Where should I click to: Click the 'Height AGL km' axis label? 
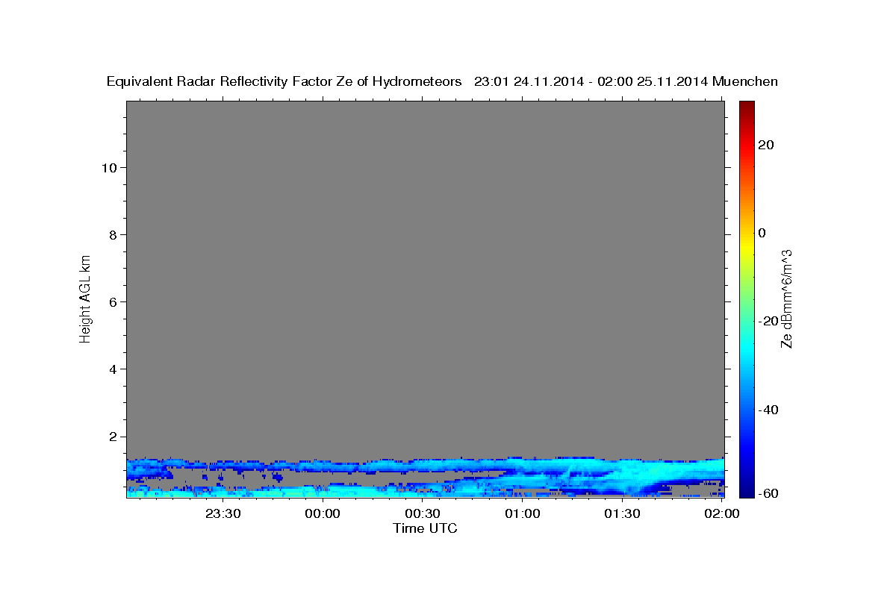click(x=85, y=298)
